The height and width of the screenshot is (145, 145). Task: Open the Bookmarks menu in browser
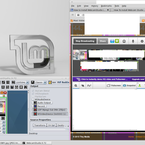coord(106,6)
